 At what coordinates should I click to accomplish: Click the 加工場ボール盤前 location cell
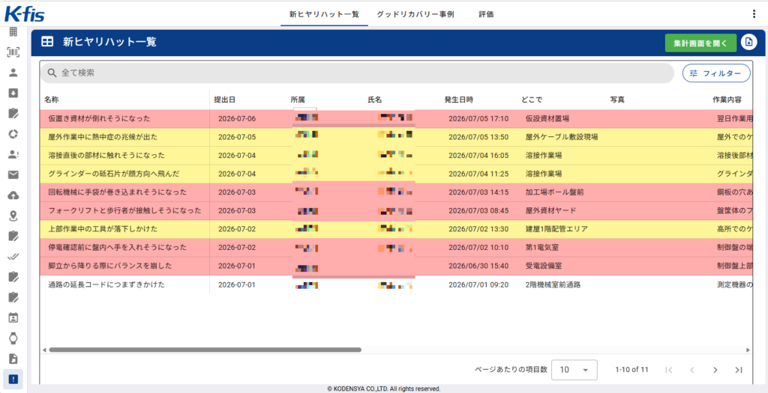point(554,192)
